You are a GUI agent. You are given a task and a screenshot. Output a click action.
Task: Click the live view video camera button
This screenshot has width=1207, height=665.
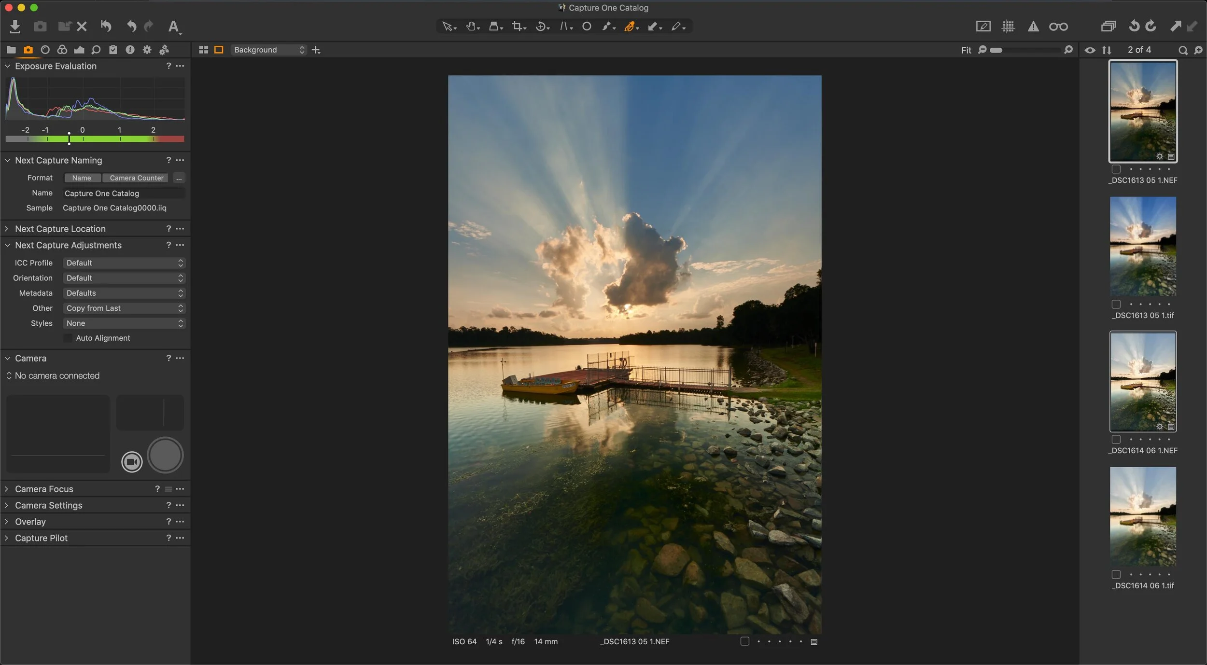[x=132, y=462]
